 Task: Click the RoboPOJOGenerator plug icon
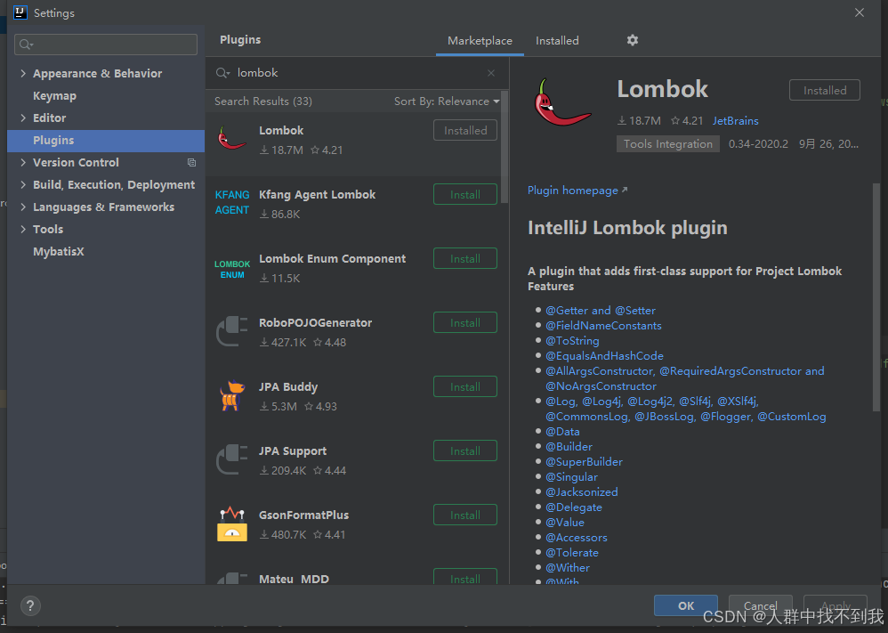click(x=231, y=331)
